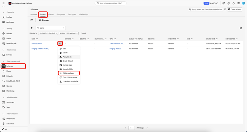Open the column settings icon
This screenshot has height=132, width=247.
(241, 28)
